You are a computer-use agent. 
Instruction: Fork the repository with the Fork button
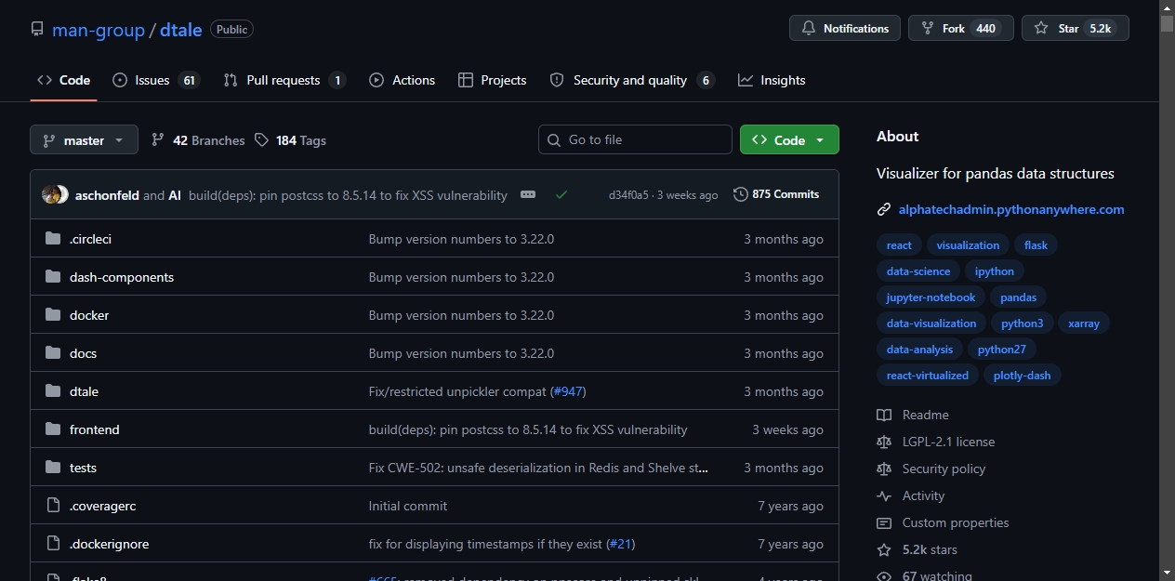[x=960, y=29]
